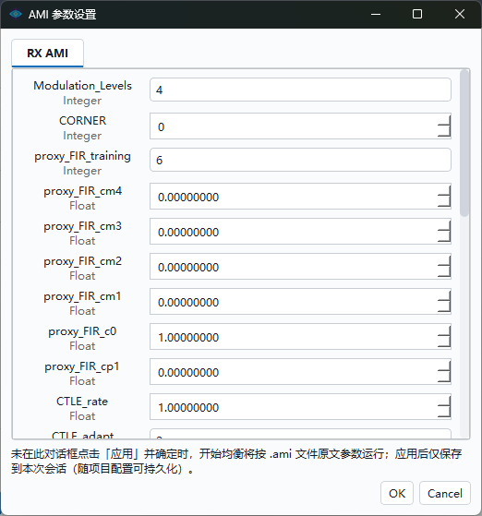
Task: Click the proxy_FIR_cm2 parameter label
Action: [x=82, y=261]
